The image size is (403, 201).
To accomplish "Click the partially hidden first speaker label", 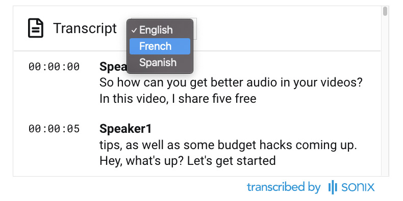I will (113, 67).
